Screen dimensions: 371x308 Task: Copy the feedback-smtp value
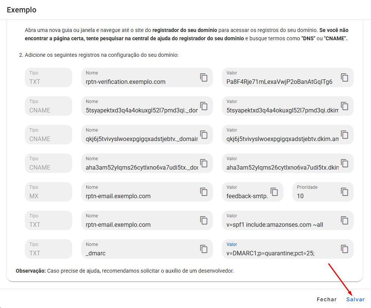[x=274, y=192]
